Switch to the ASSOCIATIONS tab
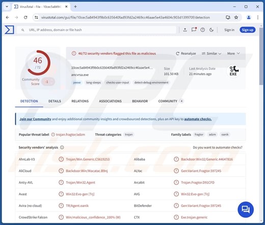 point(110,101)
